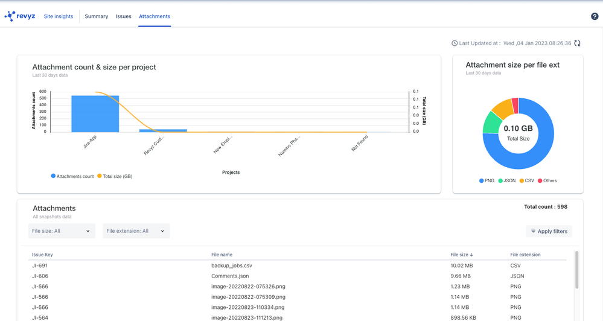Toggle Attachments count legend dot
This screenshot has width=603, height=321.
tap(53, 176)
